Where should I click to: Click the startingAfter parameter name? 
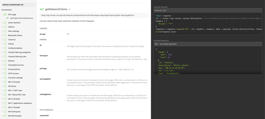pyautogui.click(x=45, y=79)
